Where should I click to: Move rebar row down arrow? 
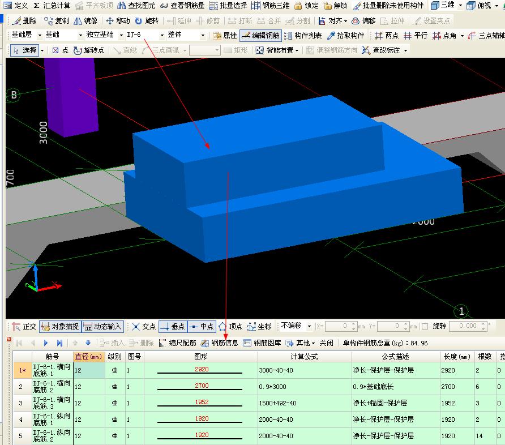click(x=88, y=343)
